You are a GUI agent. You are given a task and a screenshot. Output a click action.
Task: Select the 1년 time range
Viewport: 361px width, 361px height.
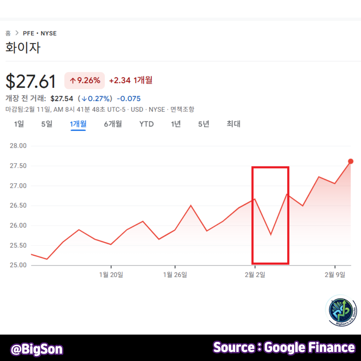pyautogui.click(x=175, y=124)
